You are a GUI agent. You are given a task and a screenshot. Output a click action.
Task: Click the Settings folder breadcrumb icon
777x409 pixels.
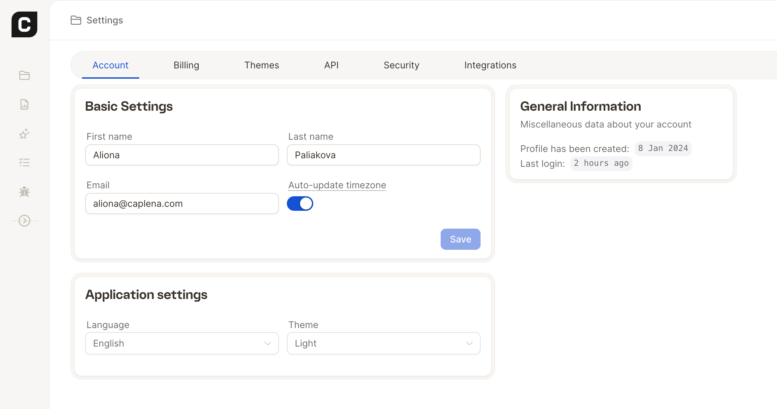click(x=76, y=20)
